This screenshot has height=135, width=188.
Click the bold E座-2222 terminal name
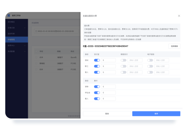pos(106,46)
